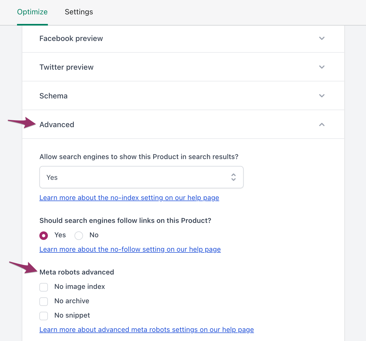The image size is (366, 341).
Task: Enable the No image index checkbox
Action: tap(44, 287)
